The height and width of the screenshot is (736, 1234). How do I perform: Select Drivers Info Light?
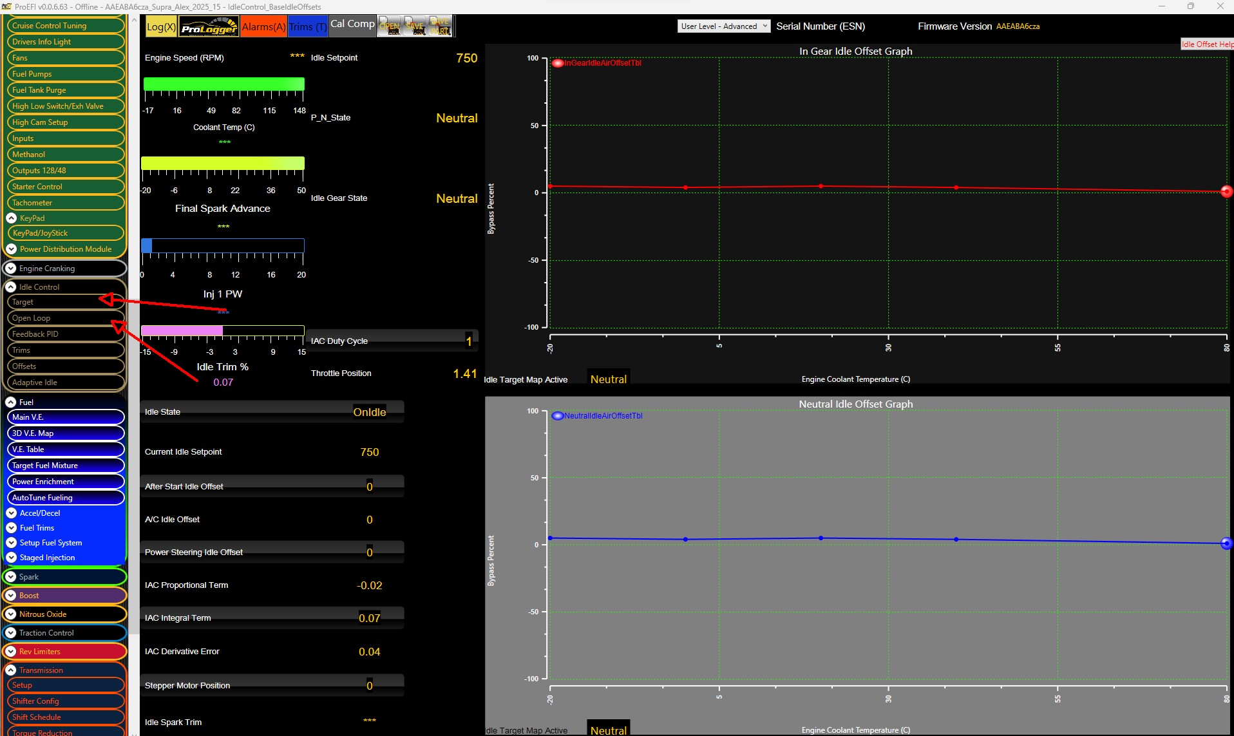(x=65, y=42)
